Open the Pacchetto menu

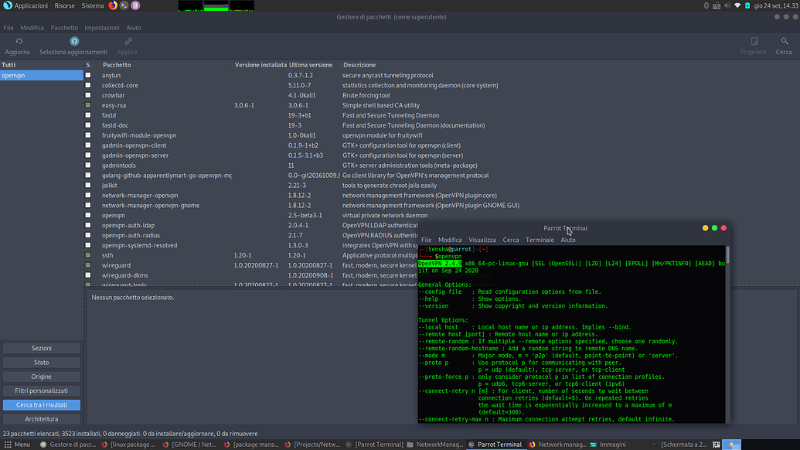tap(64, 28)
